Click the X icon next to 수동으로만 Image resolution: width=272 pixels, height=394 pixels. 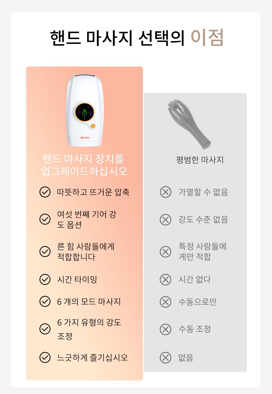[x=165, y=302]
